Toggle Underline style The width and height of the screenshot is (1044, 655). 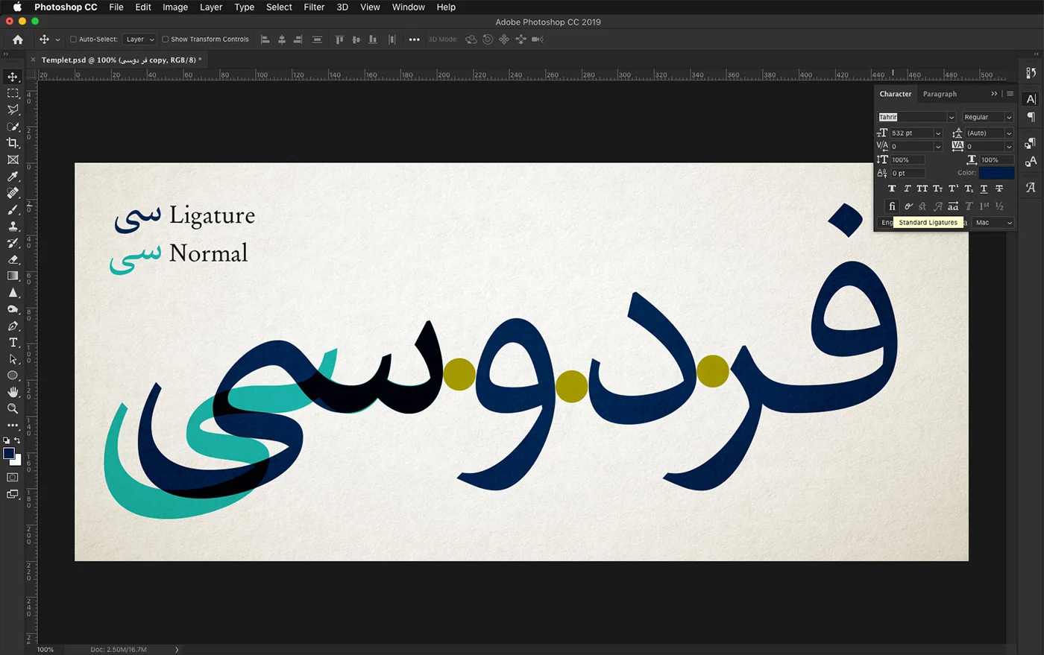[984, 189]
